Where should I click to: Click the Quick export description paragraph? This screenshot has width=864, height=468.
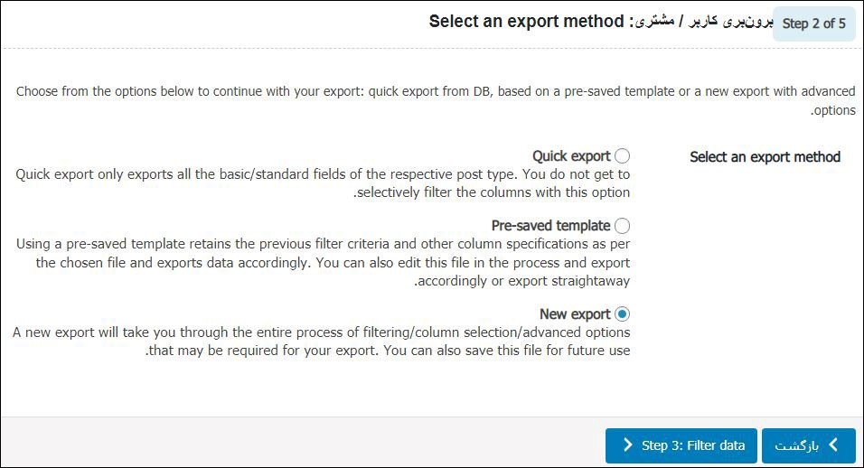point(323,183)
